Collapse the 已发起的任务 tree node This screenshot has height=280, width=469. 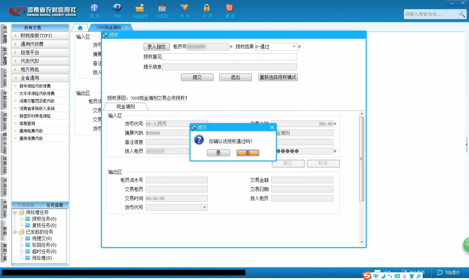click(15, 232)
